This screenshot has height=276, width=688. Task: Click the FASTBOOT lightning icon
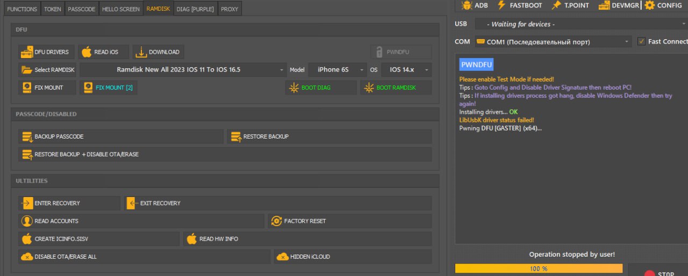point(501,5)
